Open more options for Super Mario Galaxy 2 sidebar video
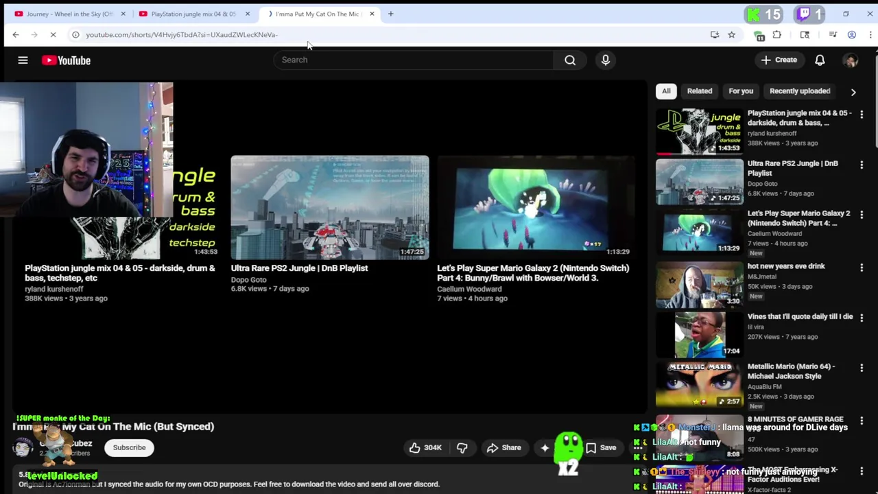The width and height of the screenshot is (878, 494). (862, 215)
